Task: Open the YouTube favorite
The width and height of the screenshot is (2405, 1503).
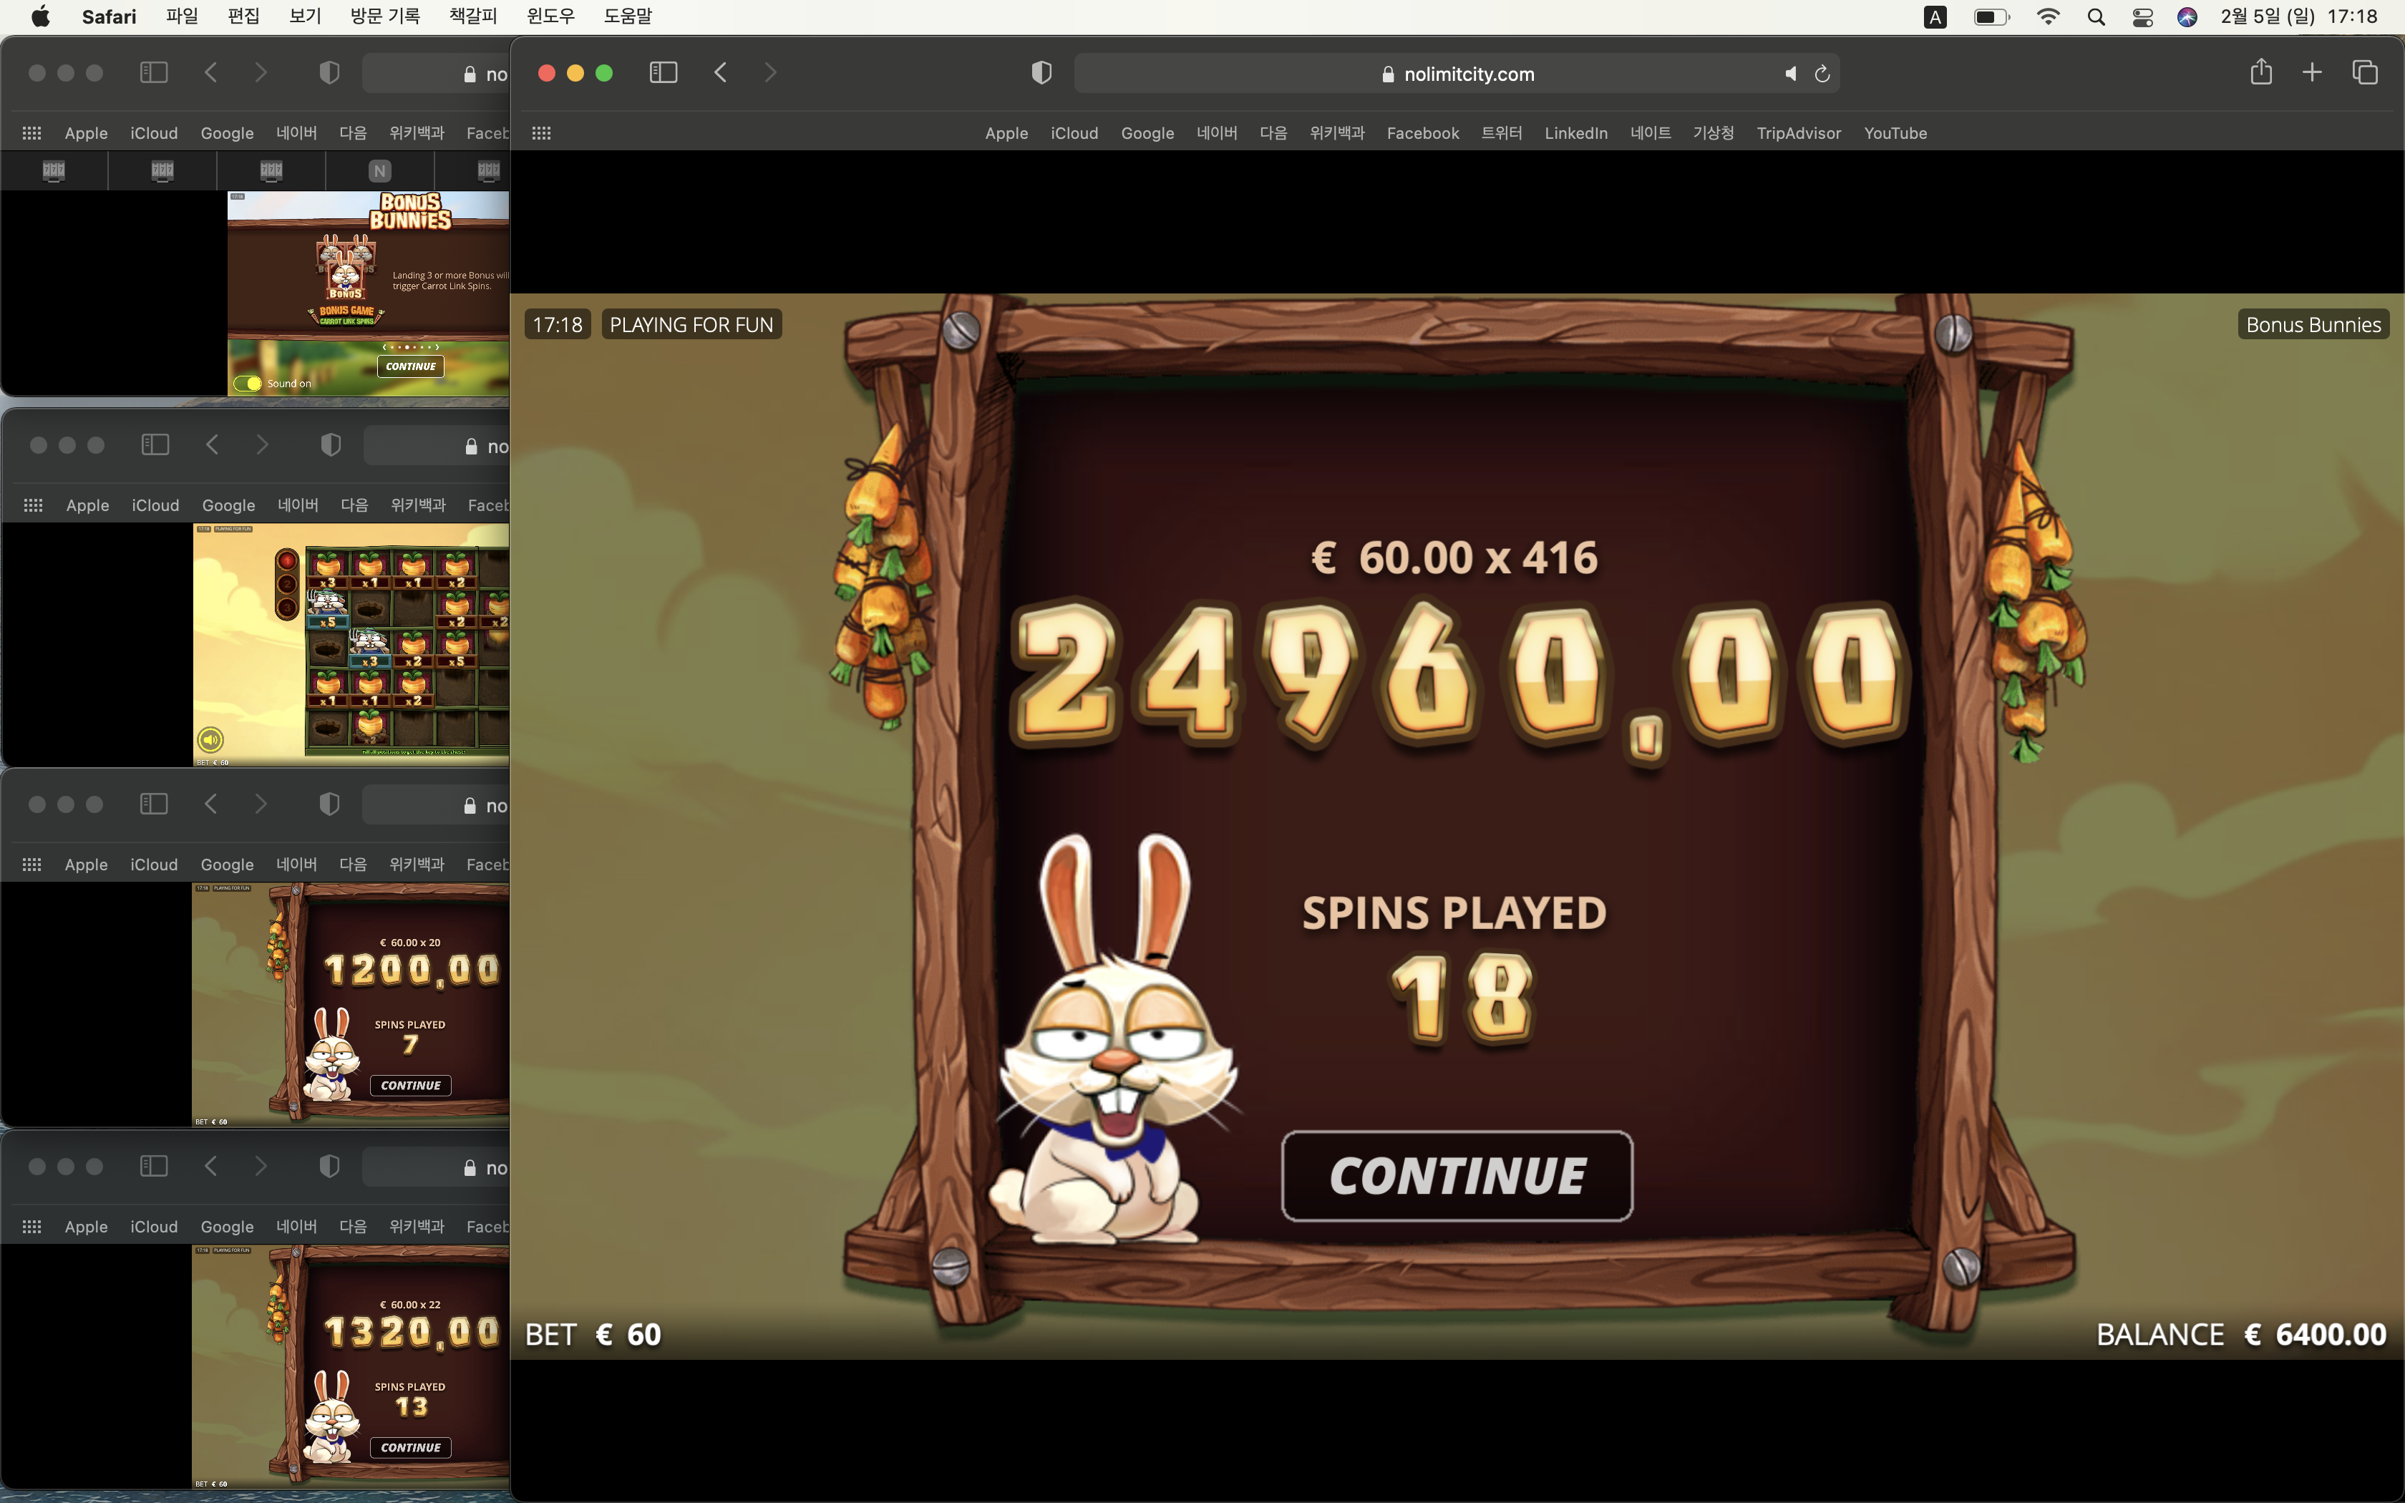Action: tap(1895, 133)
